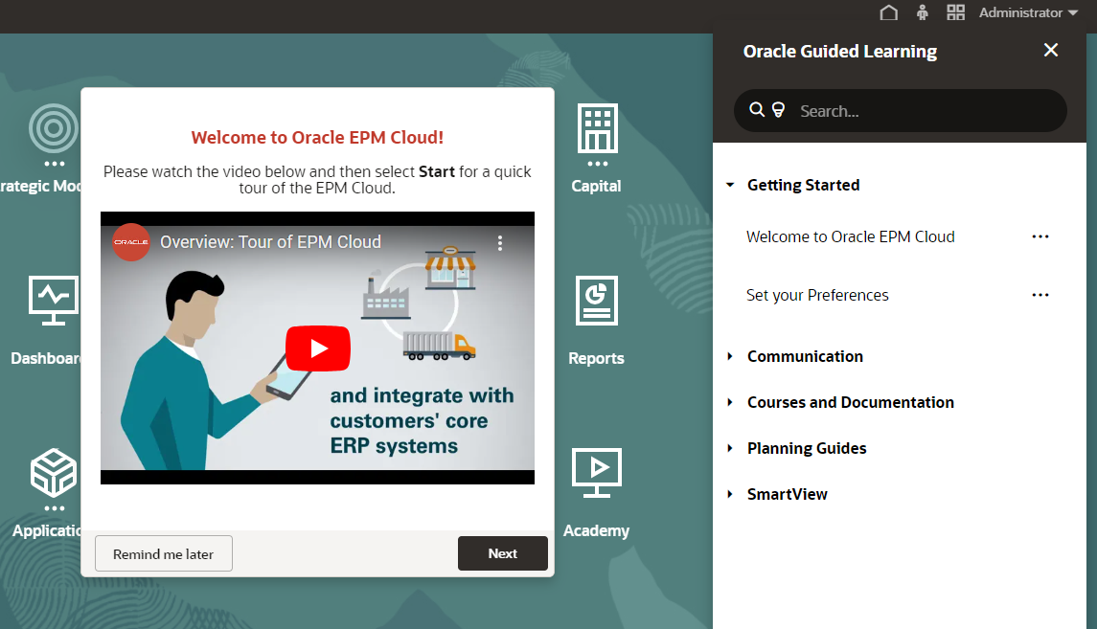Open the Administrator user menu

point(1028,12)
